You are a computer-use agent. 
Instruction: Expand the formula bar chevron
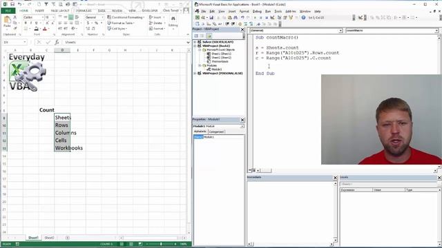coord(188,42)
